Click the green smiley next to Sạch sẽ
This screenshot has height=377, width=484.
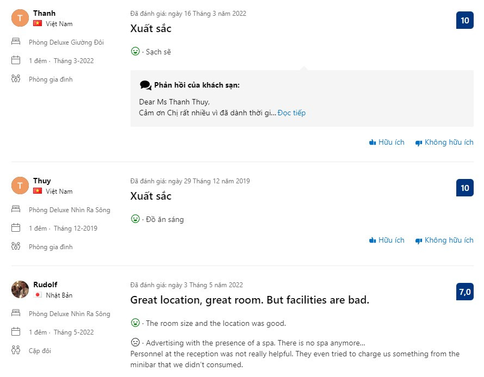(135, 51)
